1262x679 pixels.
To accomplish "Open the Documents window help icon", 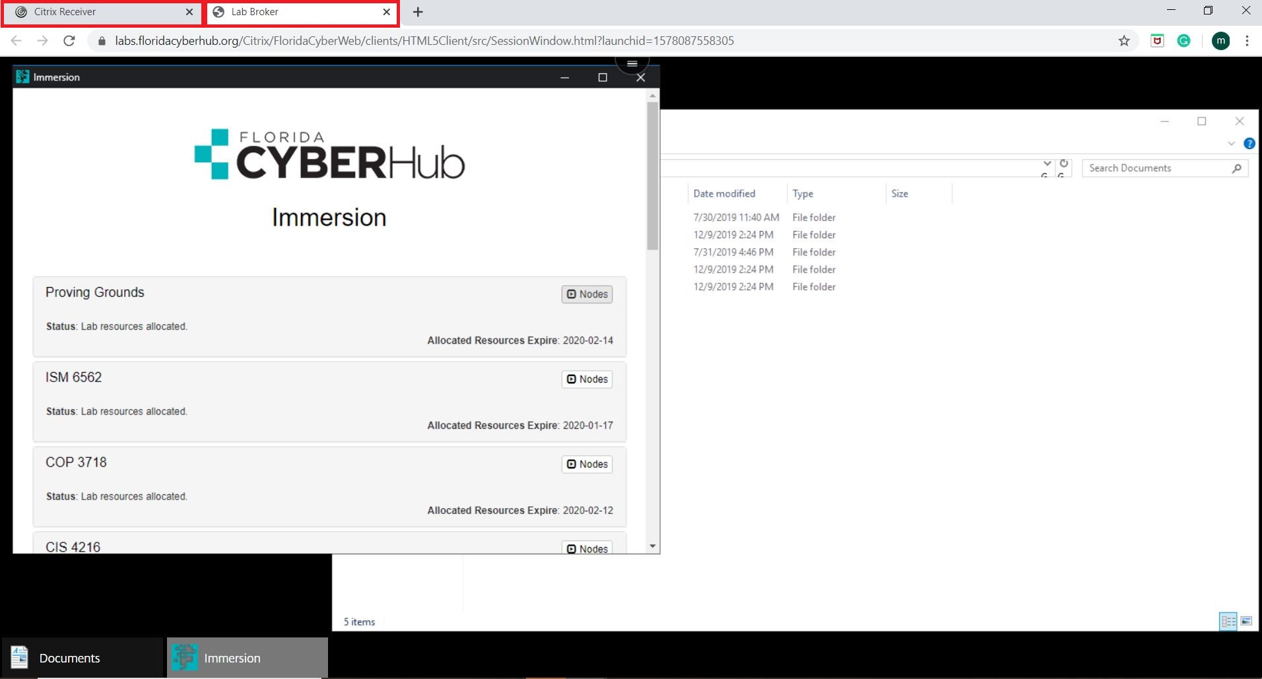I will [x=1249, y=144].
